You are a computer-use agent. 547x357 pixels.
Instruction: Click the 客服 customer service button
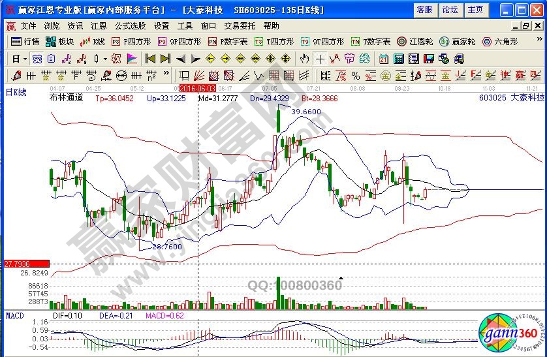(x=424, y=10)
